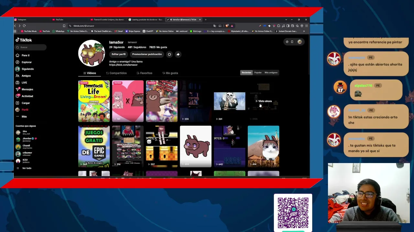
Task: Open the YouTube Music bookmark
Action: pyautogui.click(x=29, y=31)
